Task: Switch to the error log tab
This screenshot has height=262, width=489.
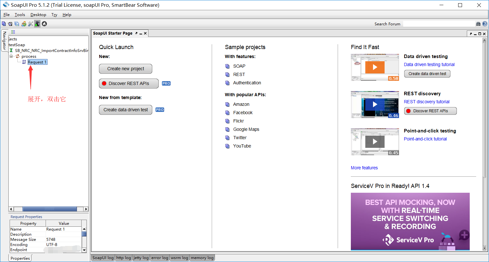Action: tap(160, 258)
